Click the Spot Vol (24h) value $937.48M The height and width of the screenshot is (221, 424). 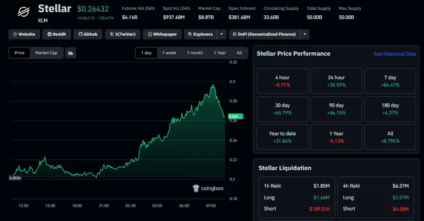pos(174,17)
